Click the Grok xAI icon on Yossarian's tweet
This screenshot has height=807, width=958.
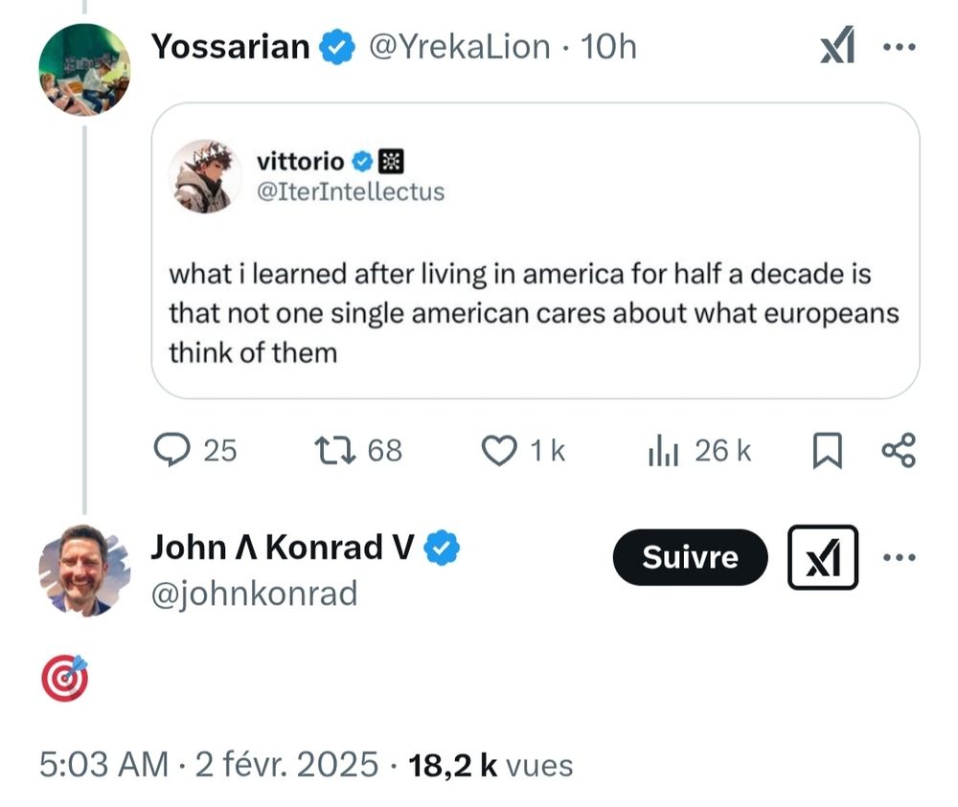coord(837,44)
